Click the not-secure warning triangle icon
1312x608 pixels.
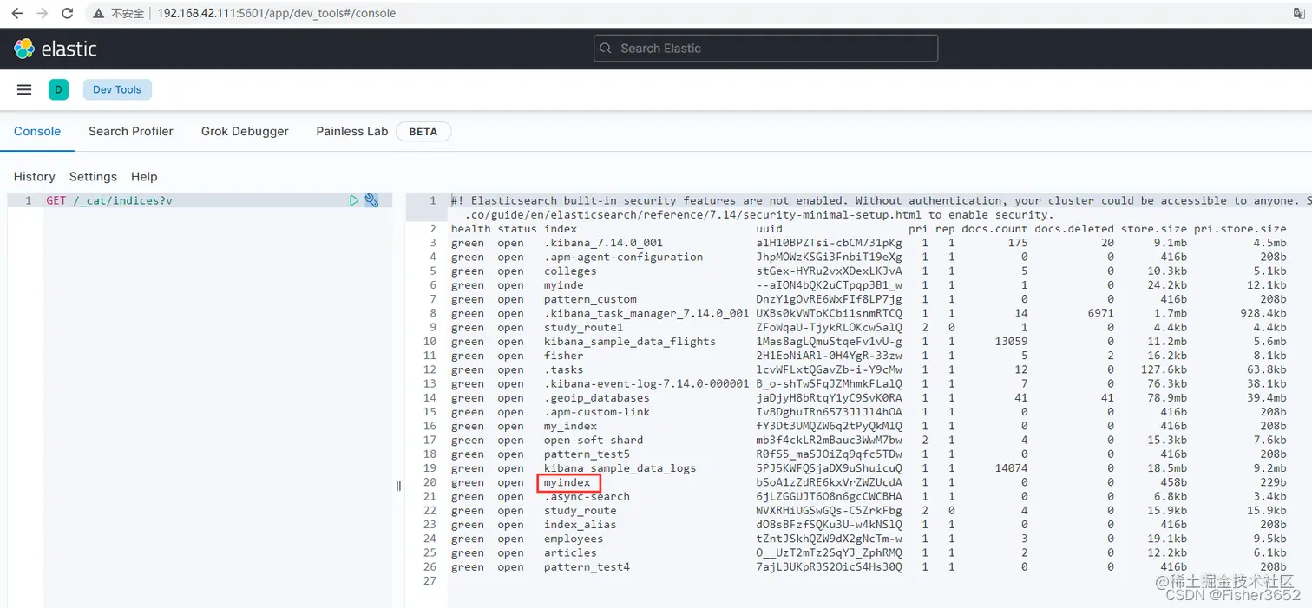101,14
